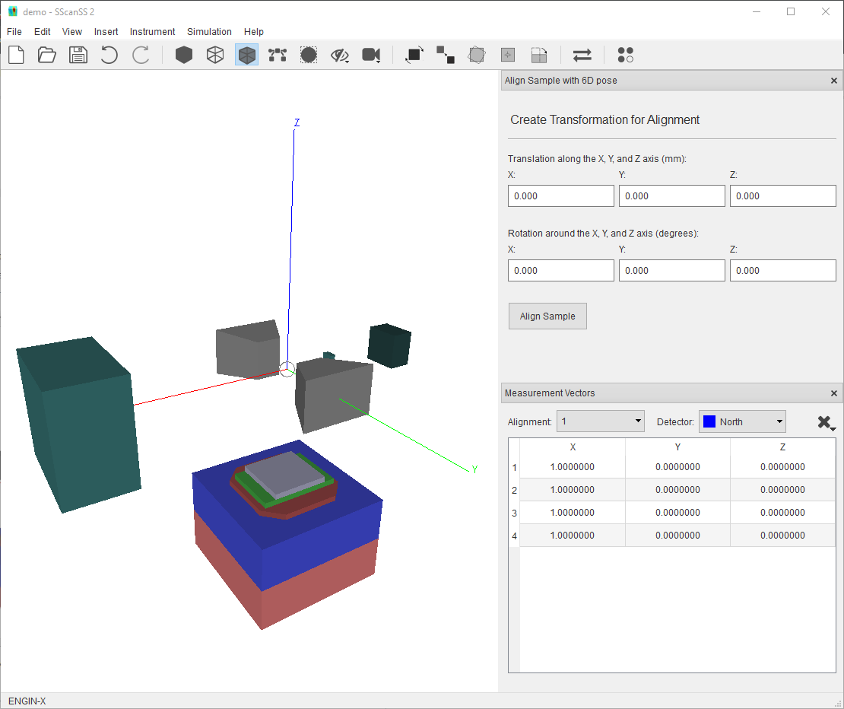Image resolution: width=844 pixels, height=709 pixels.
Task: Open the delete vectors X dropdown button
Action: tap(826, 423)
